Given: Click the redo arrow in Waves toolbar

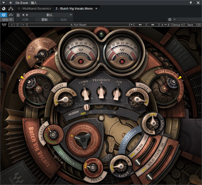Looking at the screenshot, I should (x=22, y=25).
